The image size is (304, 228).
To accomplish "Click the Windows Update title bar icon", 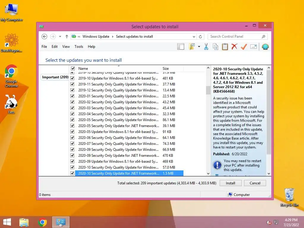I will 42,26.
